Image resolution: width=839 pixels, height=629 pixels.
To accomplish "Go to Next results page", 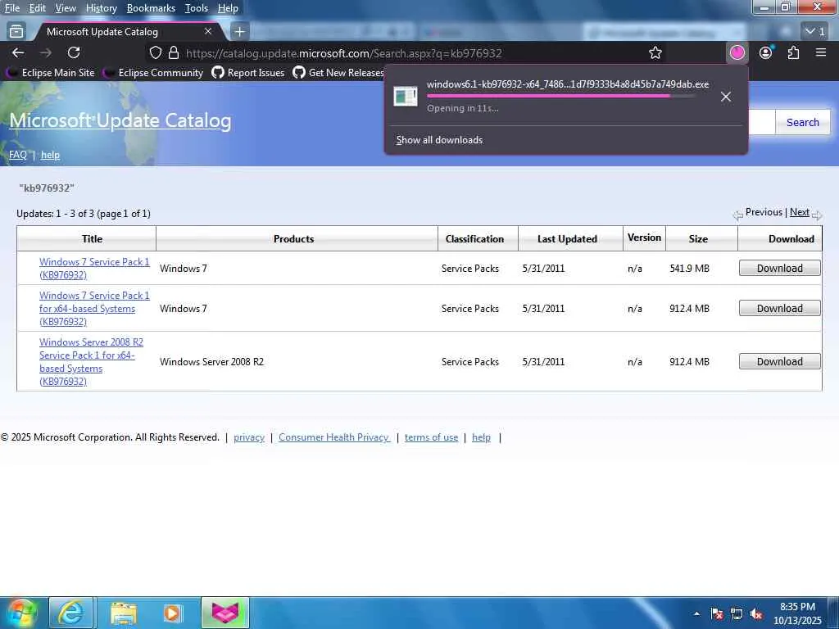I will click(x=800, y=212).
